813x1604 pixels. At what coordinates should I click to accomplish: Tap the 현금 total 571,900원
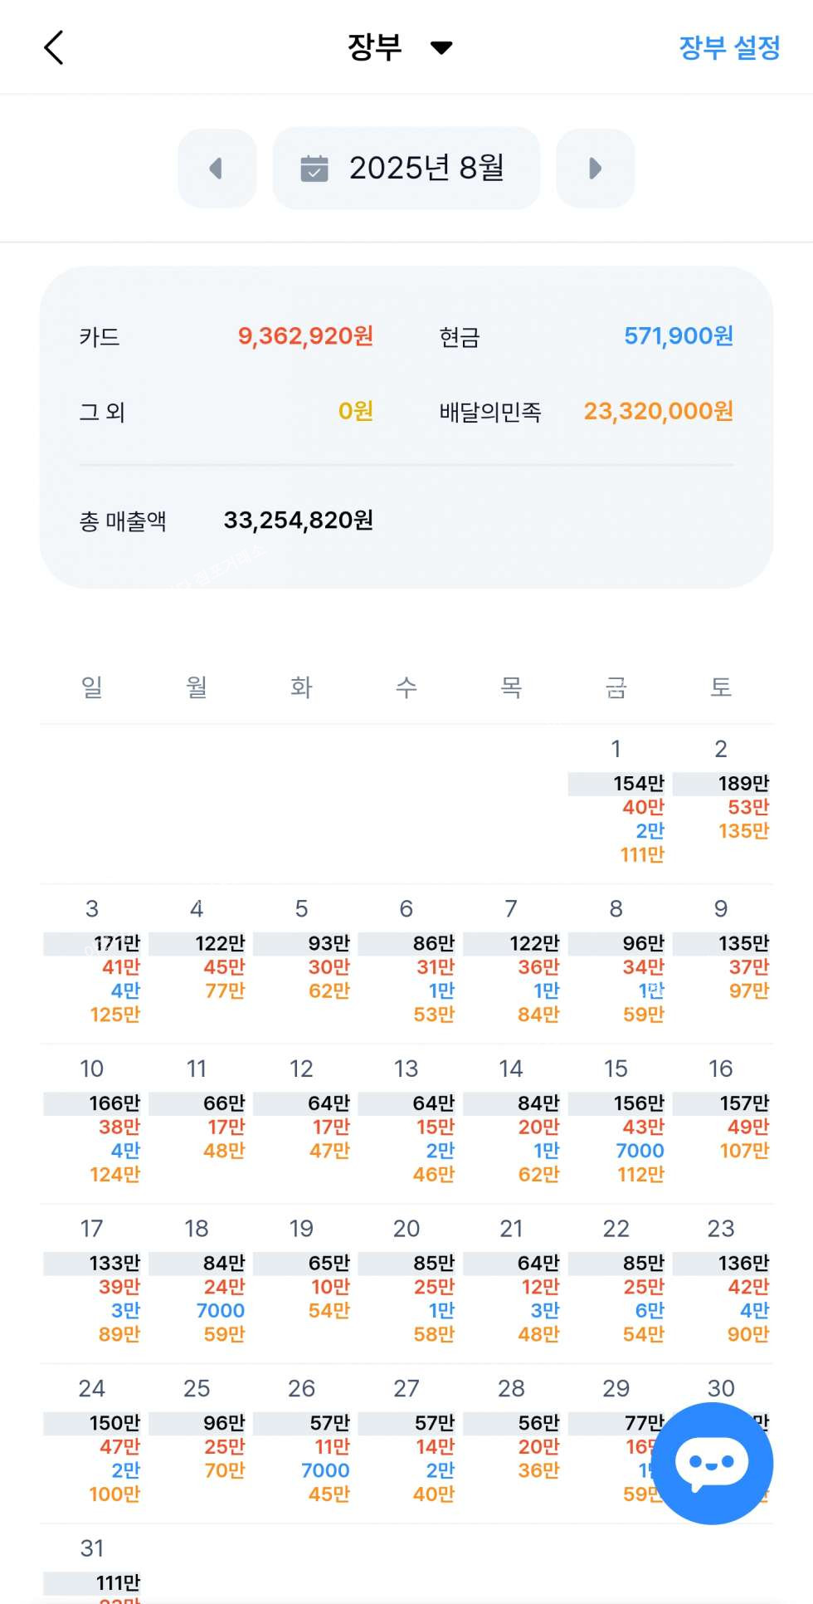coord(678,336)
